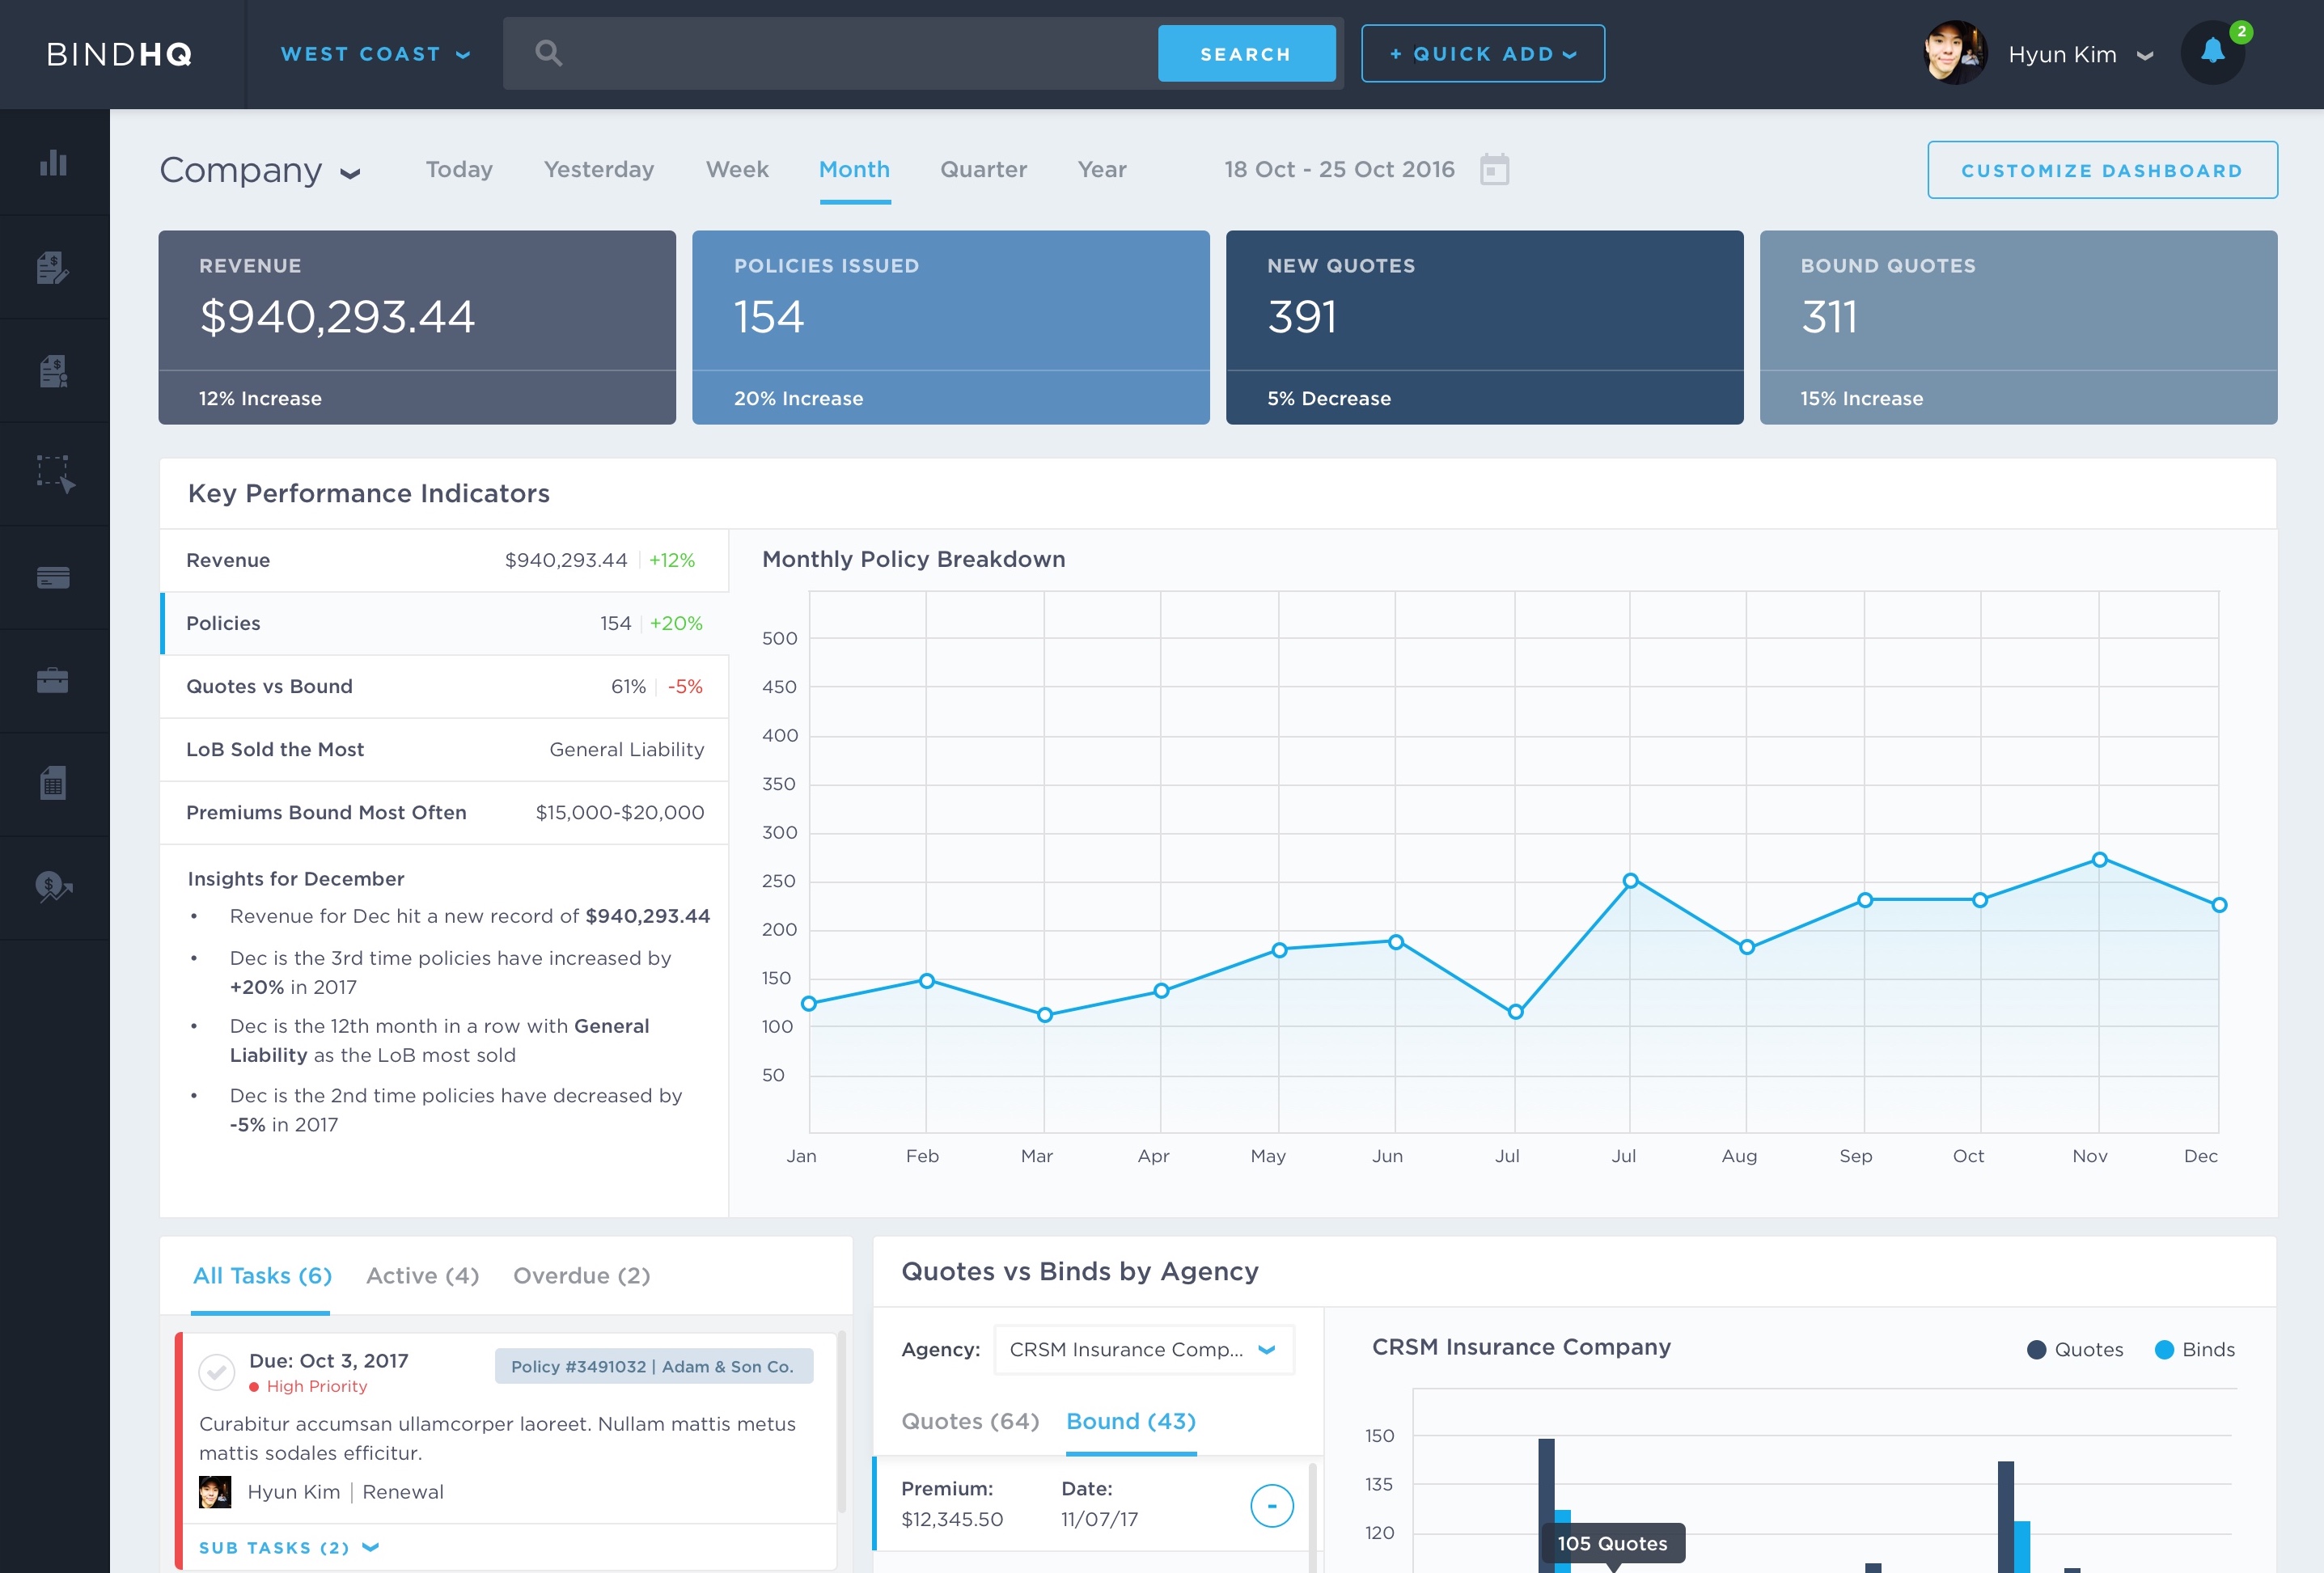The width and height of the screenshot is (2324, 1573).
Task: Switch to the Quarter time range tab
Action: 983,170
